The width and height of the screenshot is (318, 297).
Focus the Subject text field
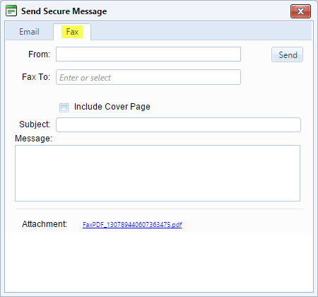(178, 124)
